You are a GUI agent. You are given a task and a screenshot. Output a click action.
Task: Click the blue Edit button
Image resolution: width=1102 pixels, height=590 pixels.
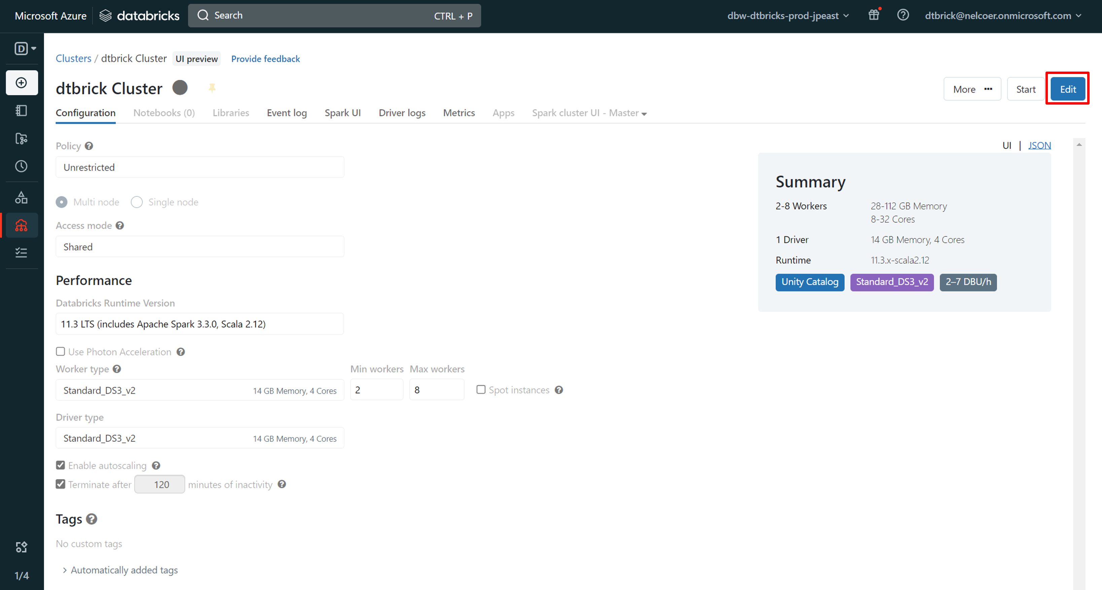(1067, 89)
